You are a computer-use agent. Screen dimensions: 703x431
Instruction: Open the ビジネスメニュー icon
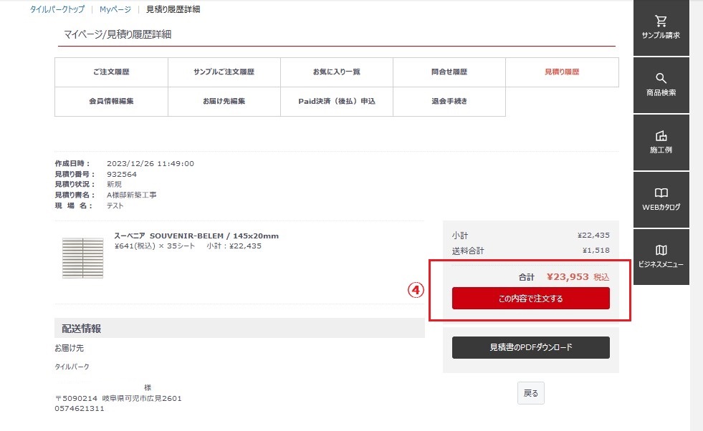[x=660, y=256]
